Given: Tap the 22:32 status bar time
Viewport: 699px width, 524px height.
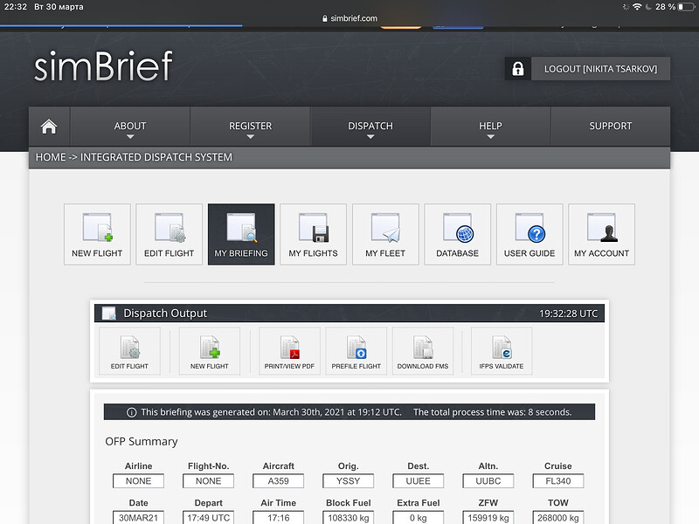Looking at the screenshot, I should pyautogui.click(x=15, y=7).
